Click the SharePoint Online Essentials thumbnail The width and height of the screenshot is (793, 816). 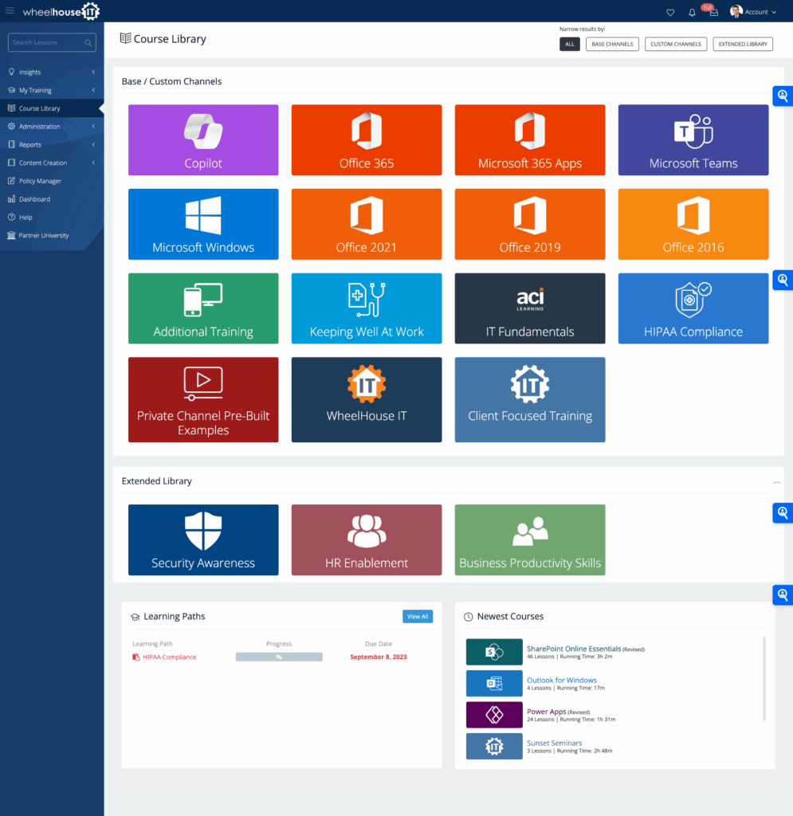(x=494, y=652)
